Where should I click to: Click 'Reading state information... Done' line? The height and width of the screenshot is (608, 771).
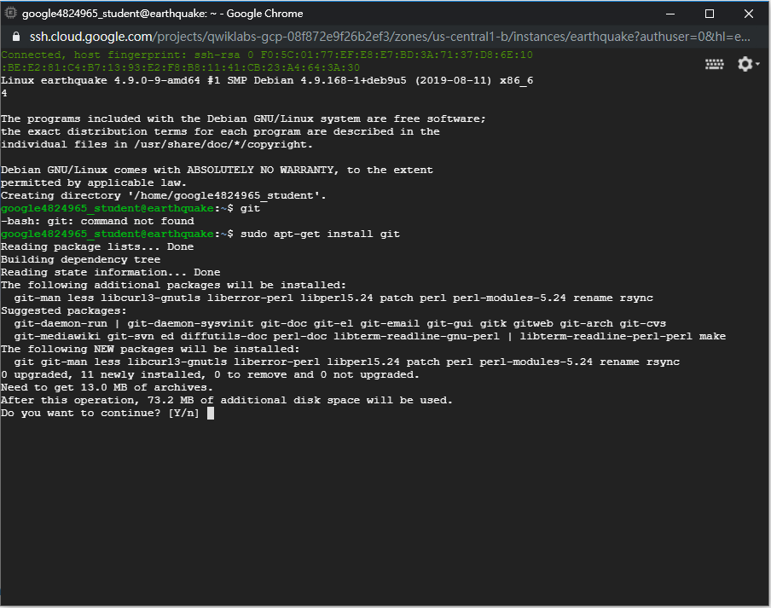(x=111, y=272)
